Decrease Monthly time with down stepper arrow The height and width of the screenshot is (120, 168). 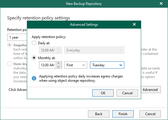[59, 67]
